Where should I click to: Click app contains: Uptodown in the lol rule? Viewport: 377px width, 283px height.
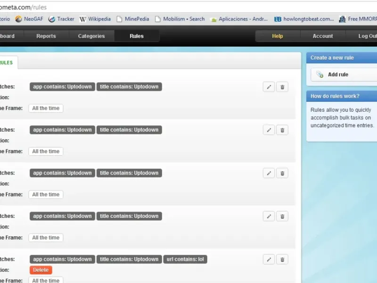click(x=62, y=259)
